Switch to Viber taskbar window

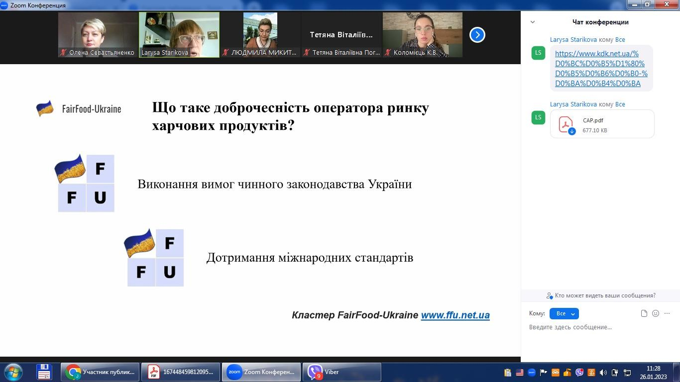tap(341, 372)
